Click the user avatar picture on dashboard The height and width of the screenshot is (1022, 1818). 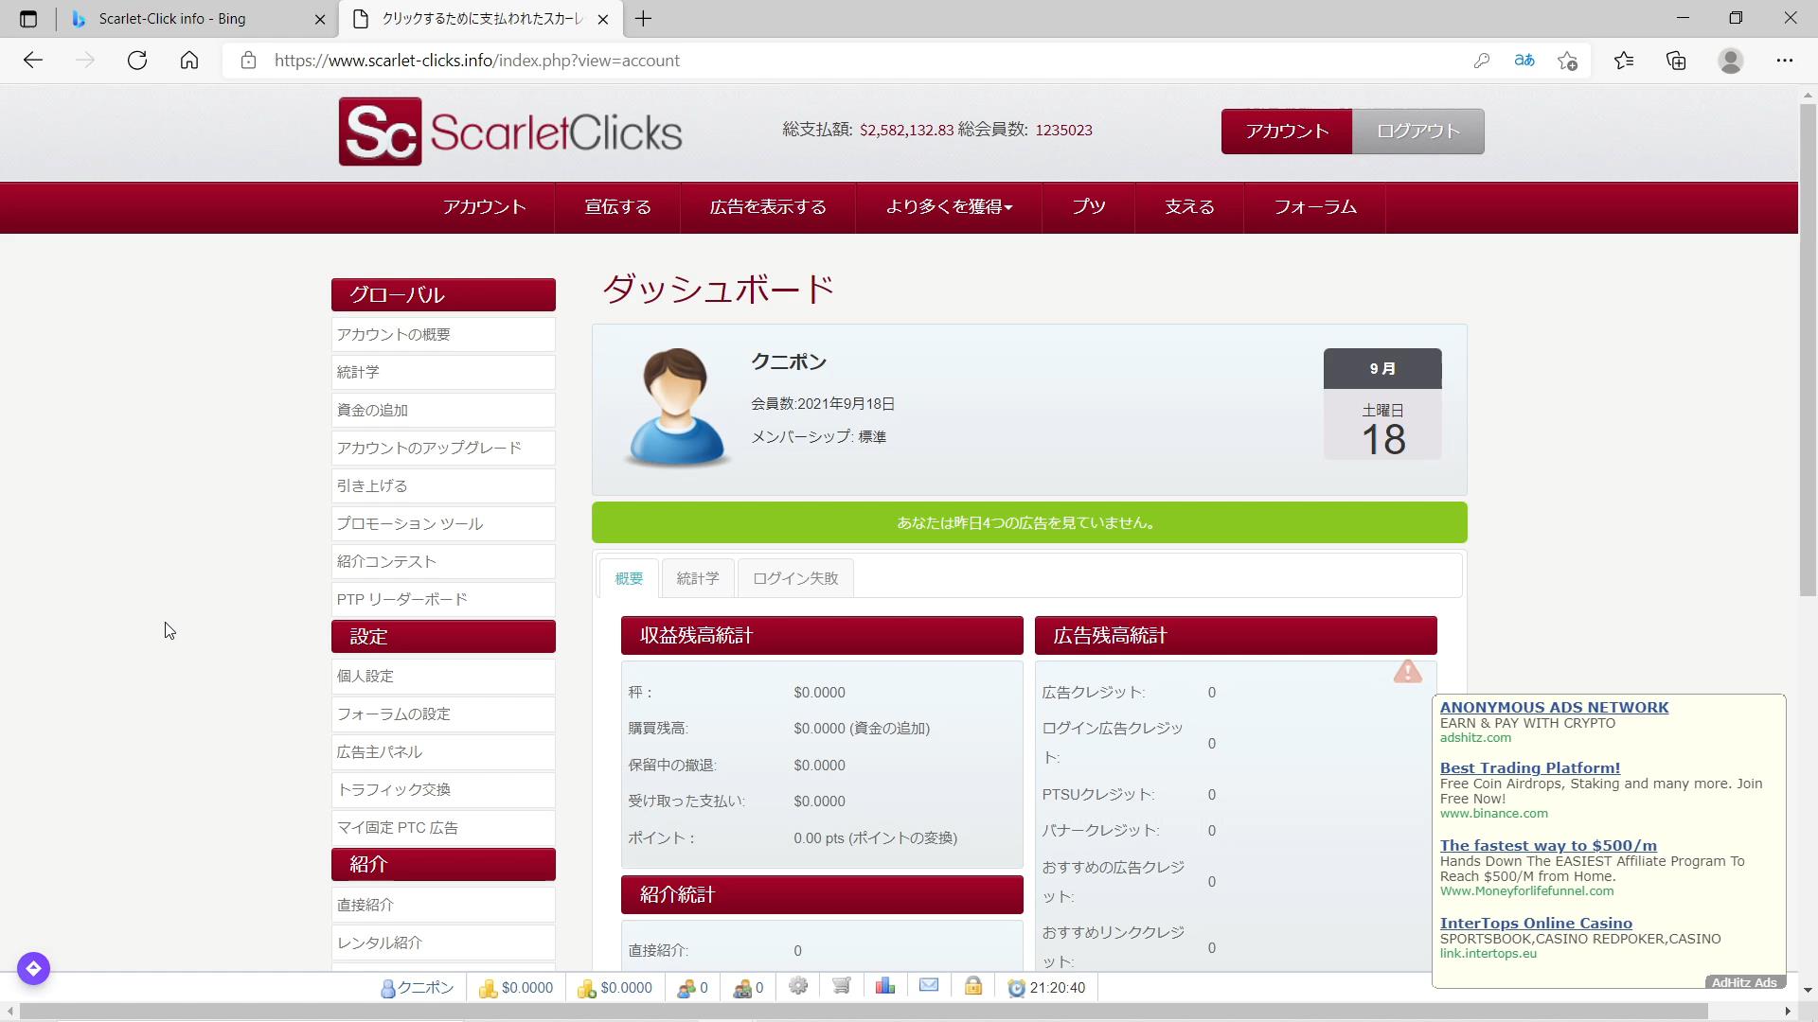pos(676,407)
